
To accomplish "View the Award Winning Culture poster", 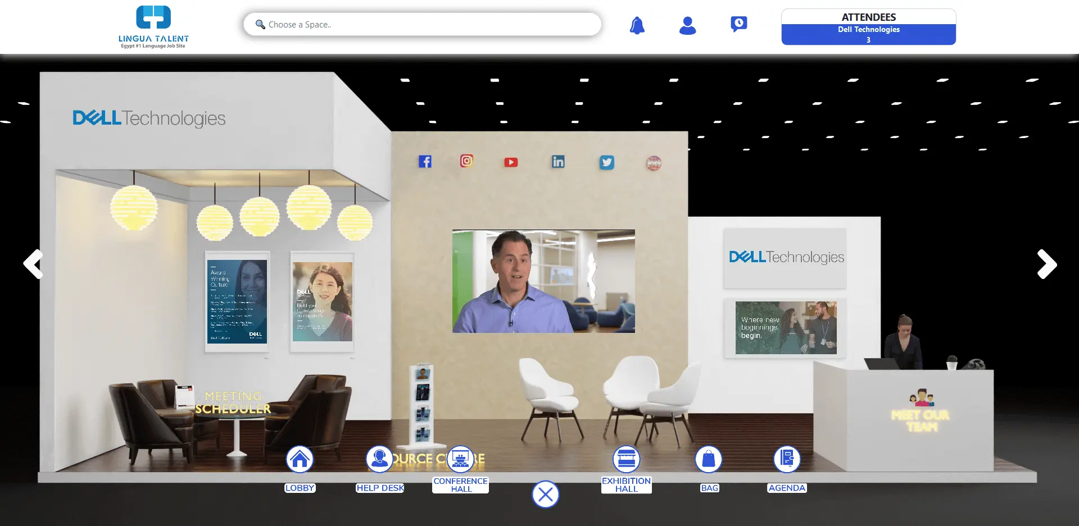I will [x=237, y=301].
